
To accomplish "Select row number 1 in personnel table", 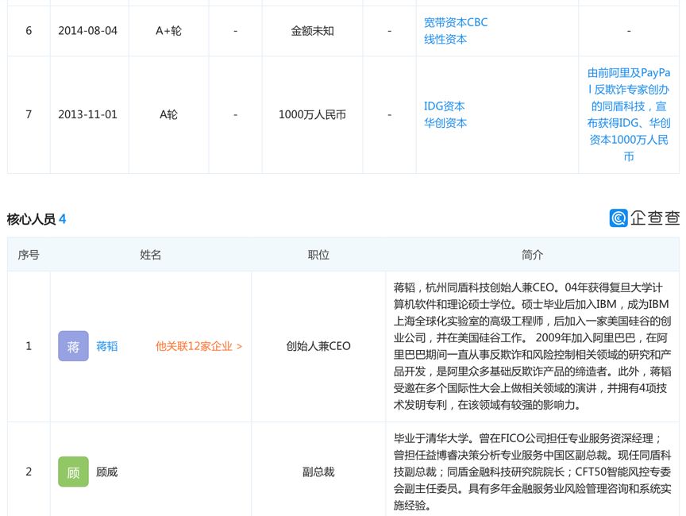I will coord(29,346).
